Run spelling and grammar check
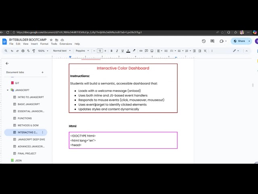258x194 pixels. click(x=28, y=51)
